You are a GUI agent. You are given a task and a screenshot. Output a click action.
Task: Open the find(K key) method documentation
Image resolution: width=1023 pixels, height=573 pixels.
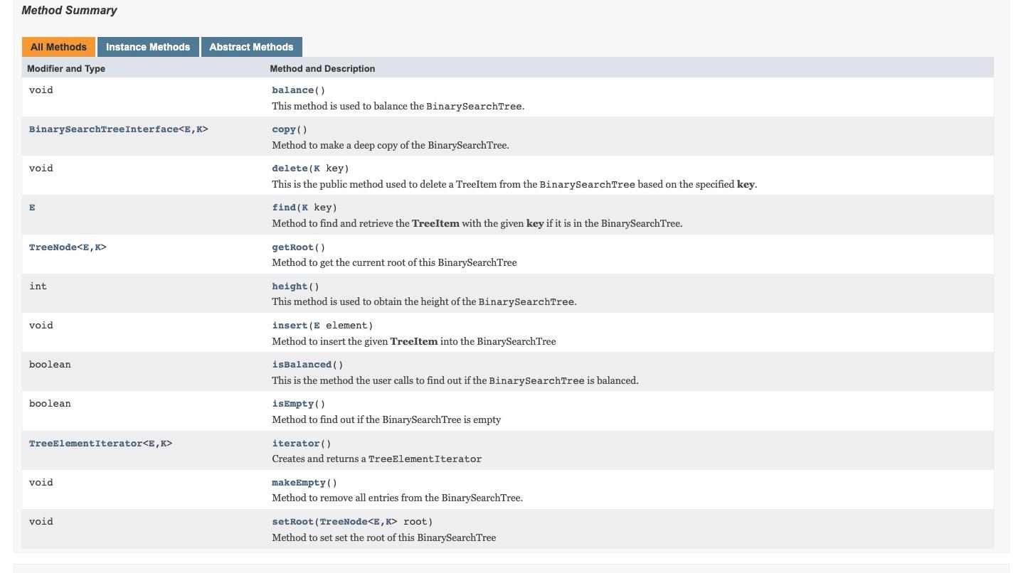pyautogui.click(x=283, y=207)
